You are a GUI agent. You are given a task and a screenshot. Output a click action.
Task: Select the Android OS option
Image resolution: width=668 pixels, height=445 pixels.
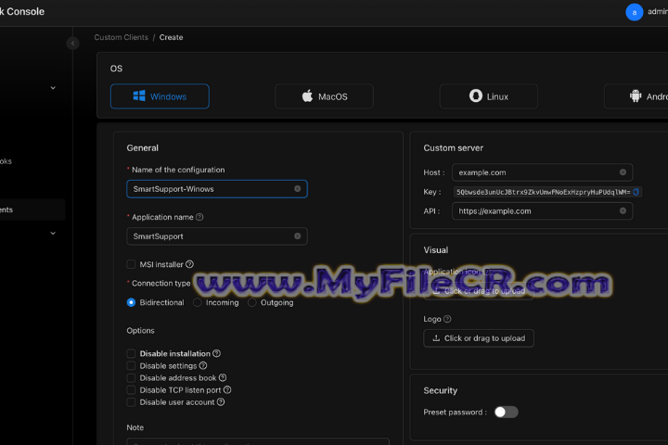click(x=636, y=96)
